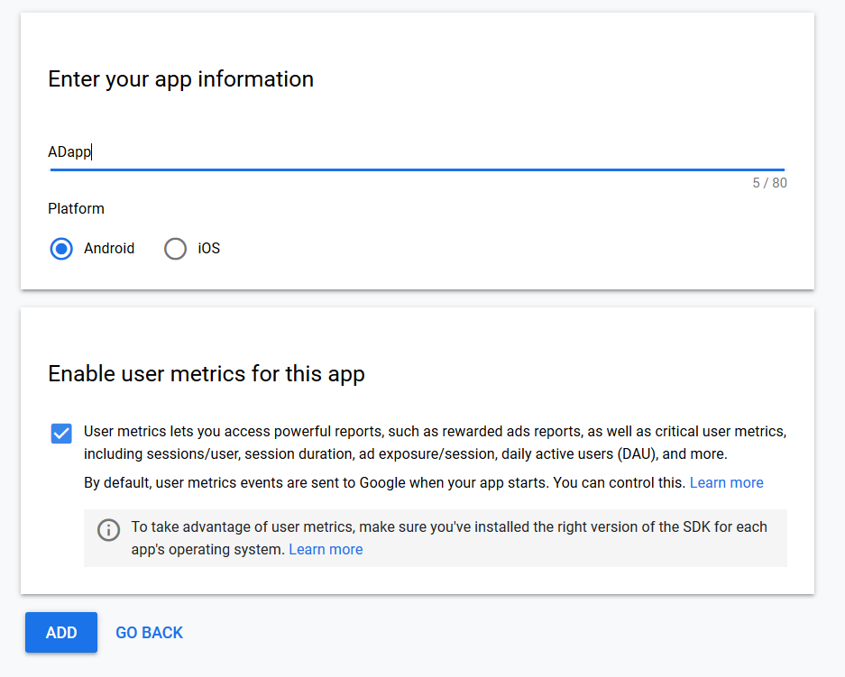845x677 pixels.
Task: Click the 'Enable user metrics for this app' heading
Action: click(207, 374)
